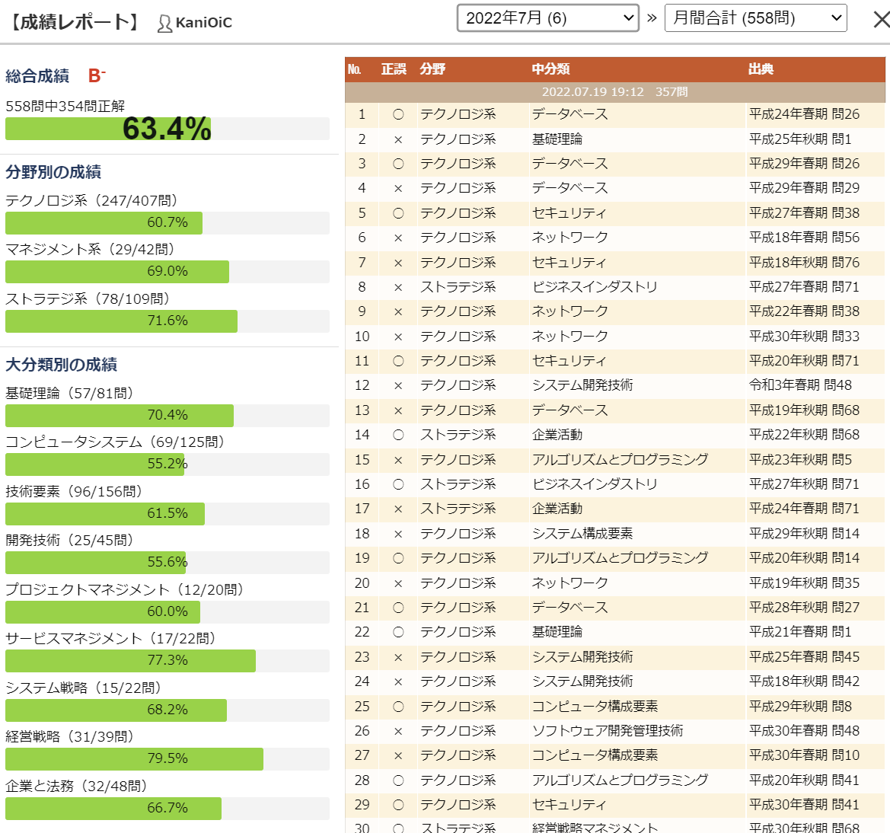The height and width of the screenshot is (833, 890).
Task: Open source 平成18年春期 問56
Action: [x=804, y=238]
